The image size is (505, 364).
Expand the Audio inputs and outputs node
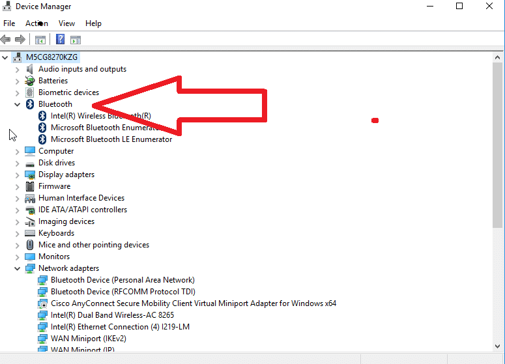tap(17, 69)
